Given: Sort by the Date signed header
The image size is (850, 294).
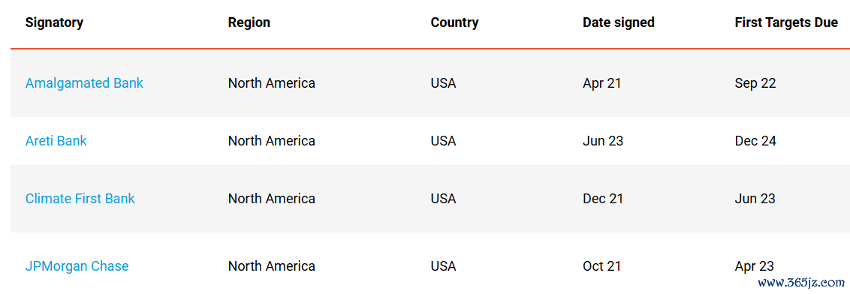Looking at the screenshot, I should 619,22.
